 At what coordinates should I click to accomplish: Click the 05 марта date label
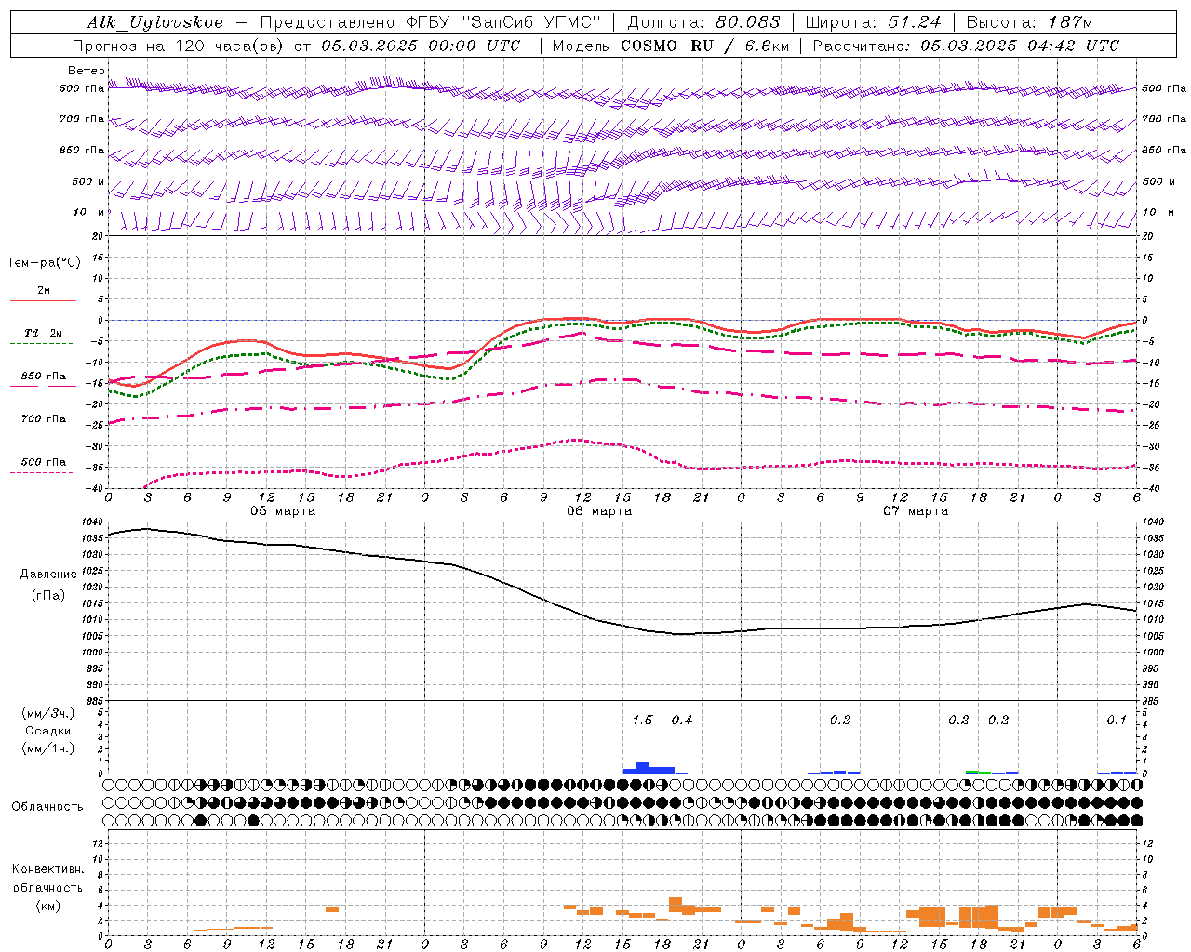(x=283, y=510)
